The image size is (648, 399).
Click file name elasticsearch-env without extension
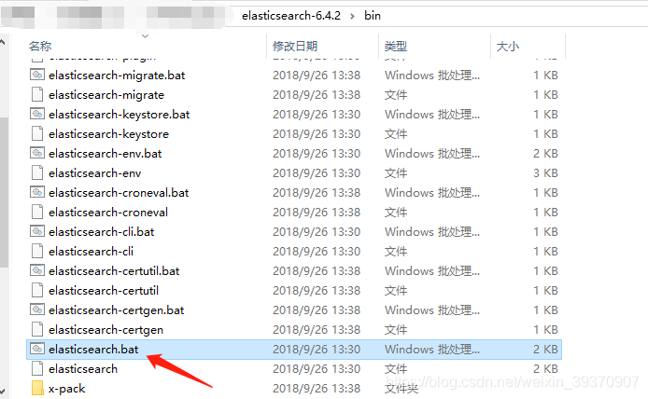click(x=94, y=172)
